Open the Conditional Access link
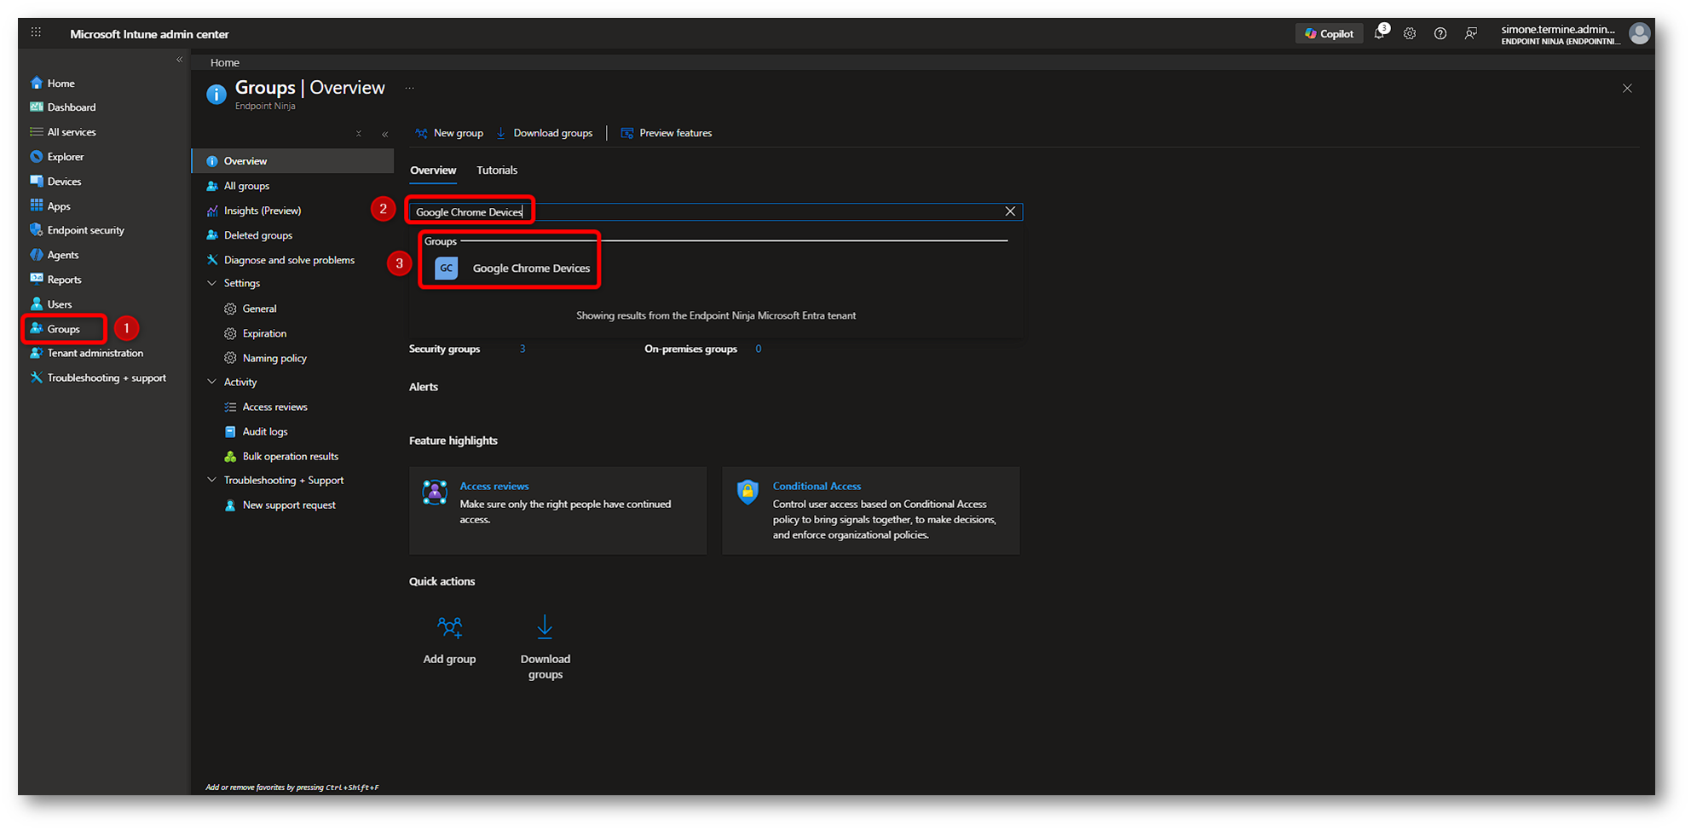Screen dimensions: 1691x831 click(817, 486)
